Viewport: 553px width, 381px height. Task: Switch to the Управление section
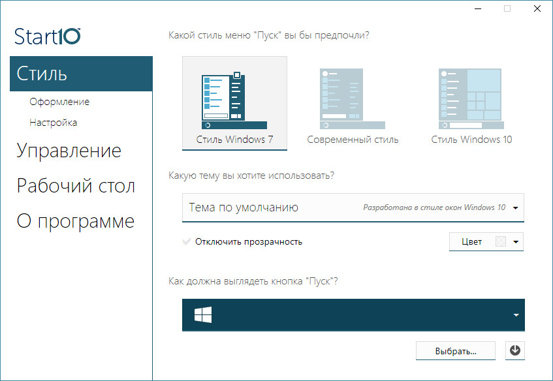tap(67, 151)
